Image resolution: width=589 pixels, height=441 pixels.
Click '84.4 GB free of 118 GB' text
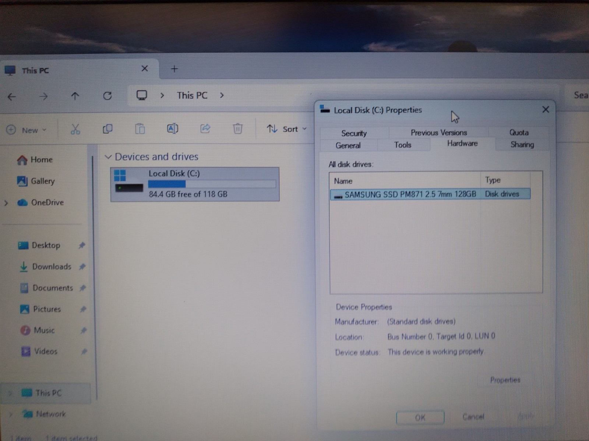point(188,194)
